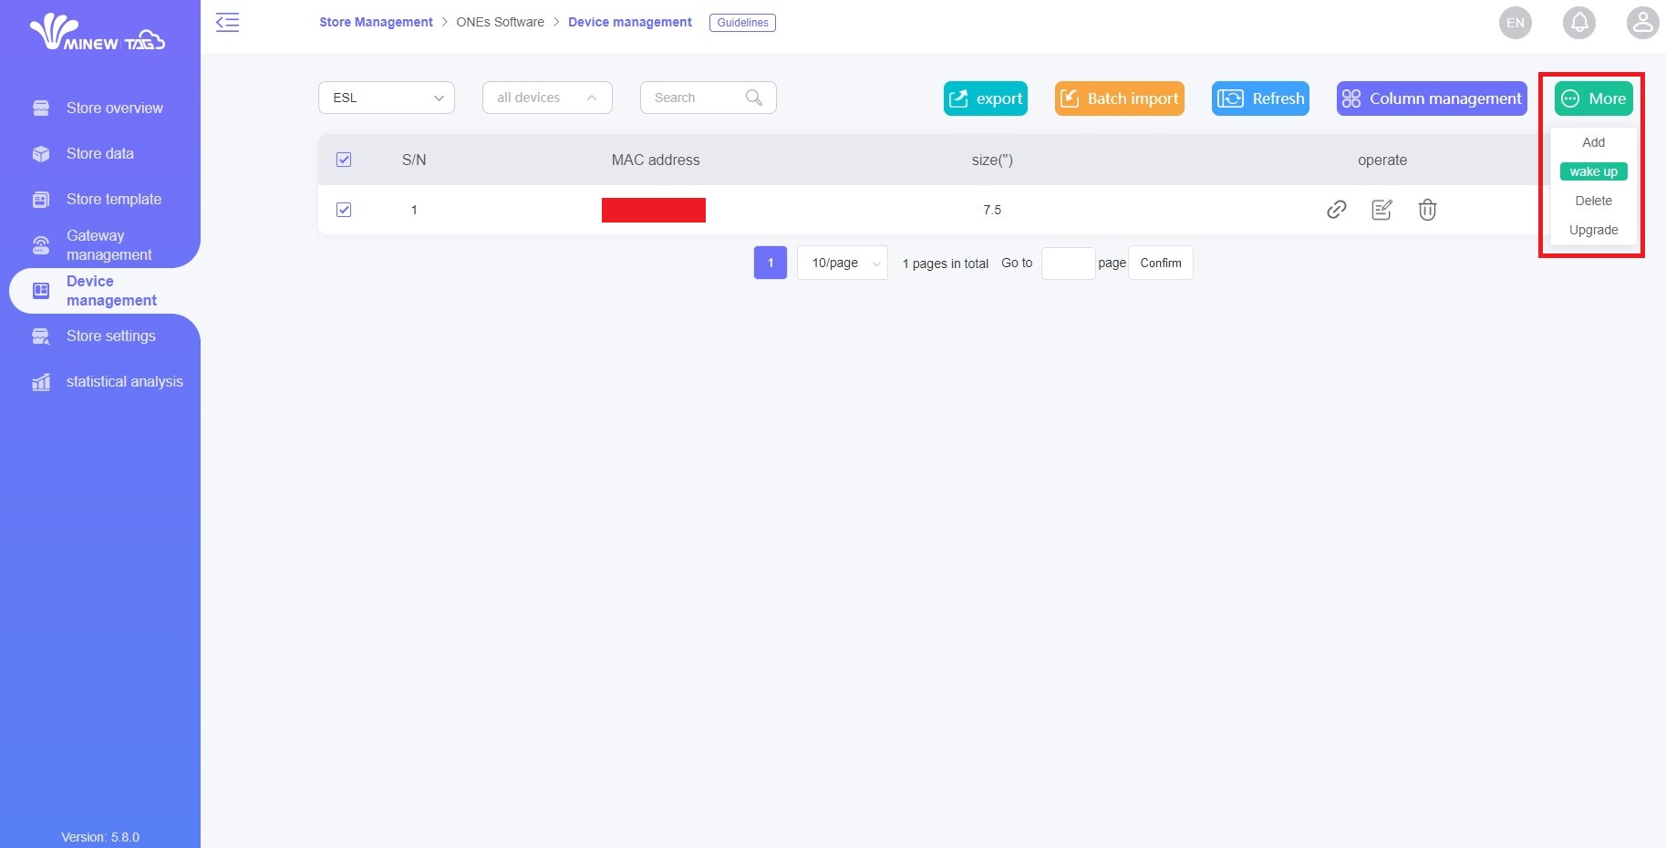Choose Upgrade in the More menu

click(x=1593, y=230)
